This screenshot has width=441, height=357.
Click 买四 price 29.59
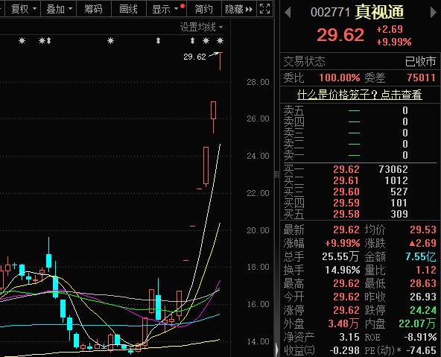pos(346,203)
